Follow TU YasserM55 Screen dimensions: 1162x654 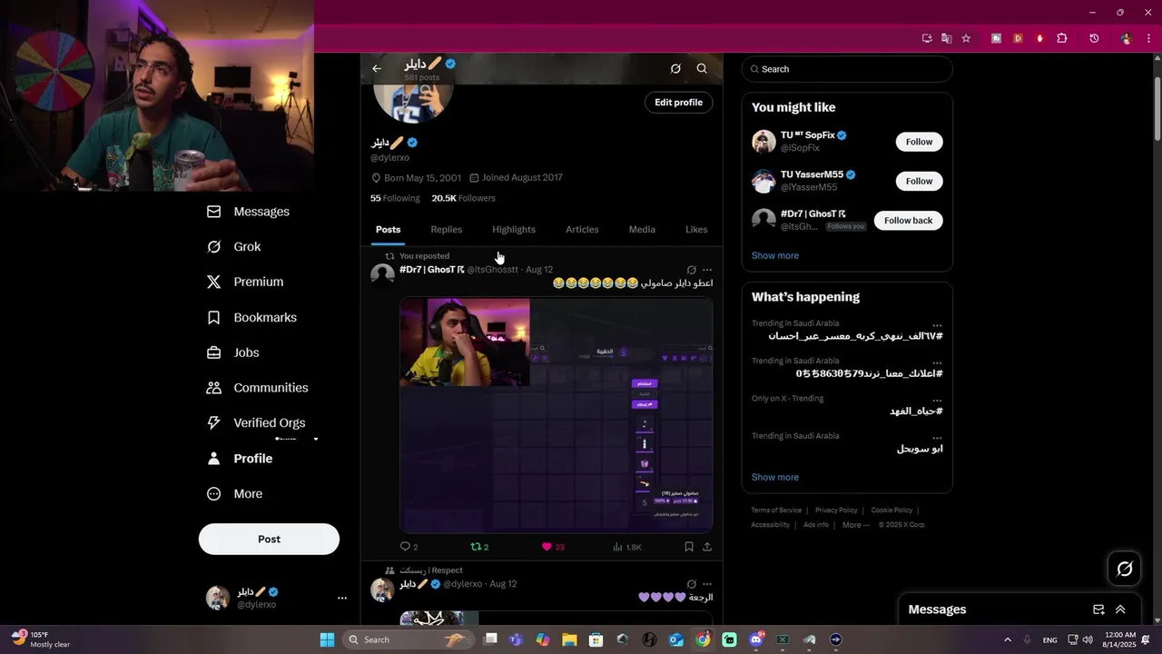click(x=919, y=181)
